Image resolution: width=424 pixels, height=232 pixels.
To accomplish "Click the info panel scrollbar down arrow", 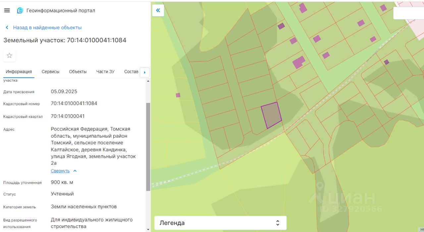I will click(x=148, y=229).
